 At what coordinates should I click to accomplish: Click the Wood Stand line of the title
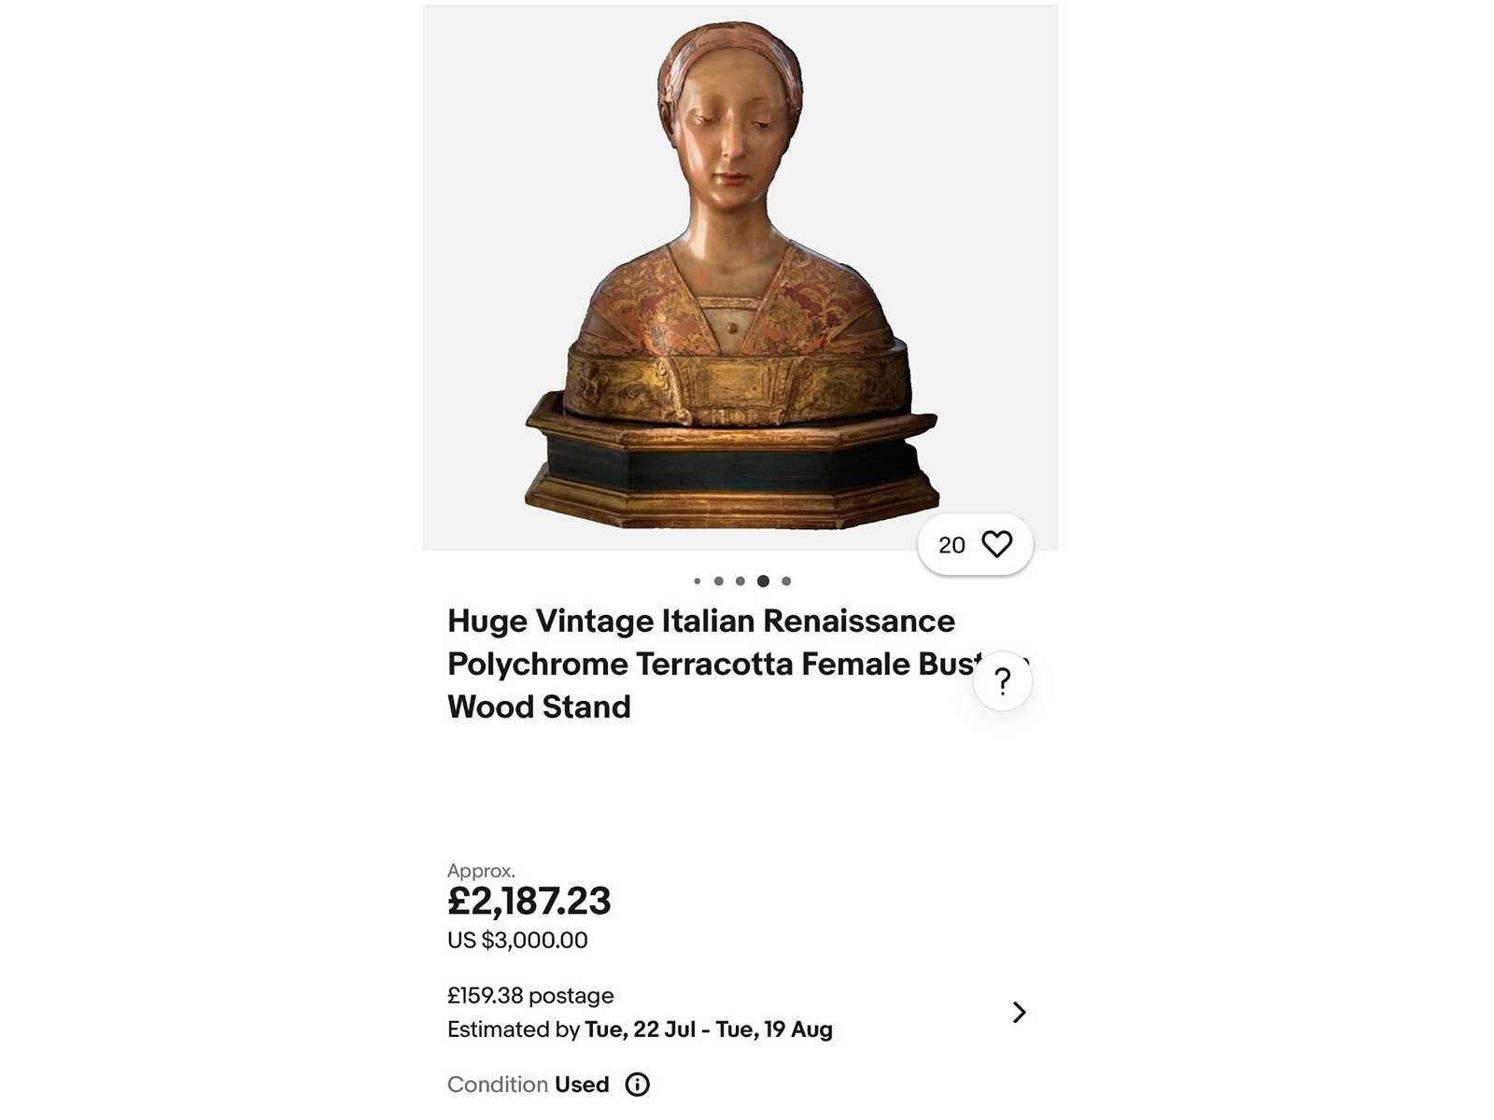[x=539, y=707]
